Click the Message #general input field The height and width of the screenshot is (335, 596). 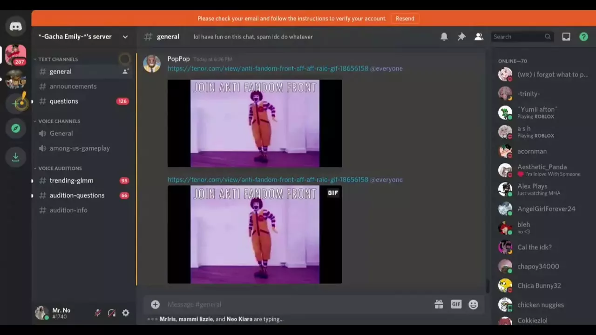pos(293,304)
